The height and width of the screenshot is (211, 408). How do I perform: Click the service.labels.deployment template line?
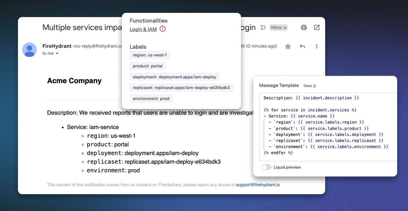pyautogui.click(x=326, y=134)
